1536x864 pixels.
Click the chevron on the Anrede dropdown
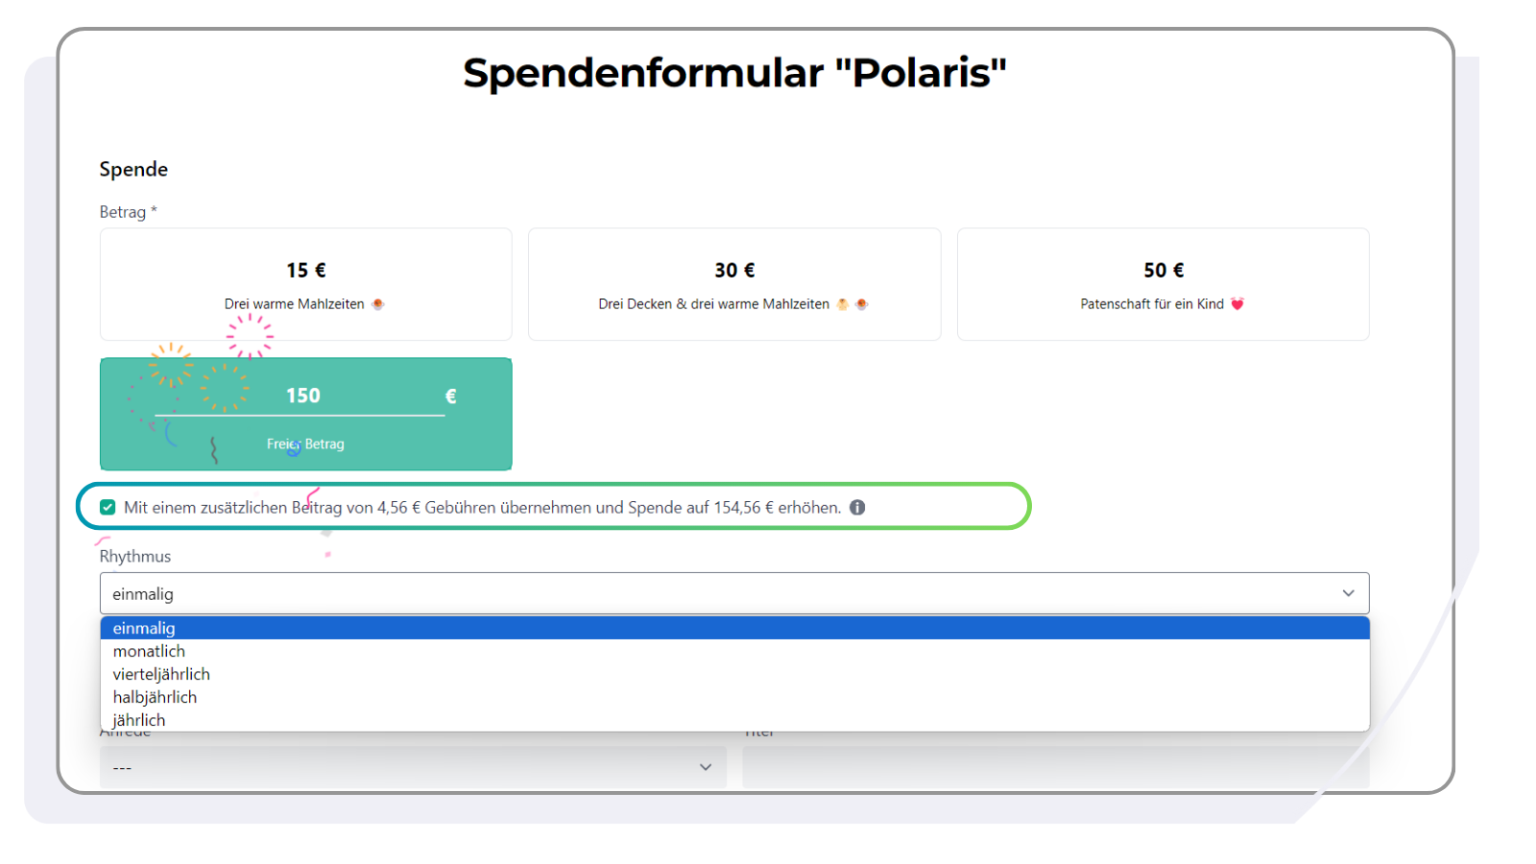pos(704,766)
